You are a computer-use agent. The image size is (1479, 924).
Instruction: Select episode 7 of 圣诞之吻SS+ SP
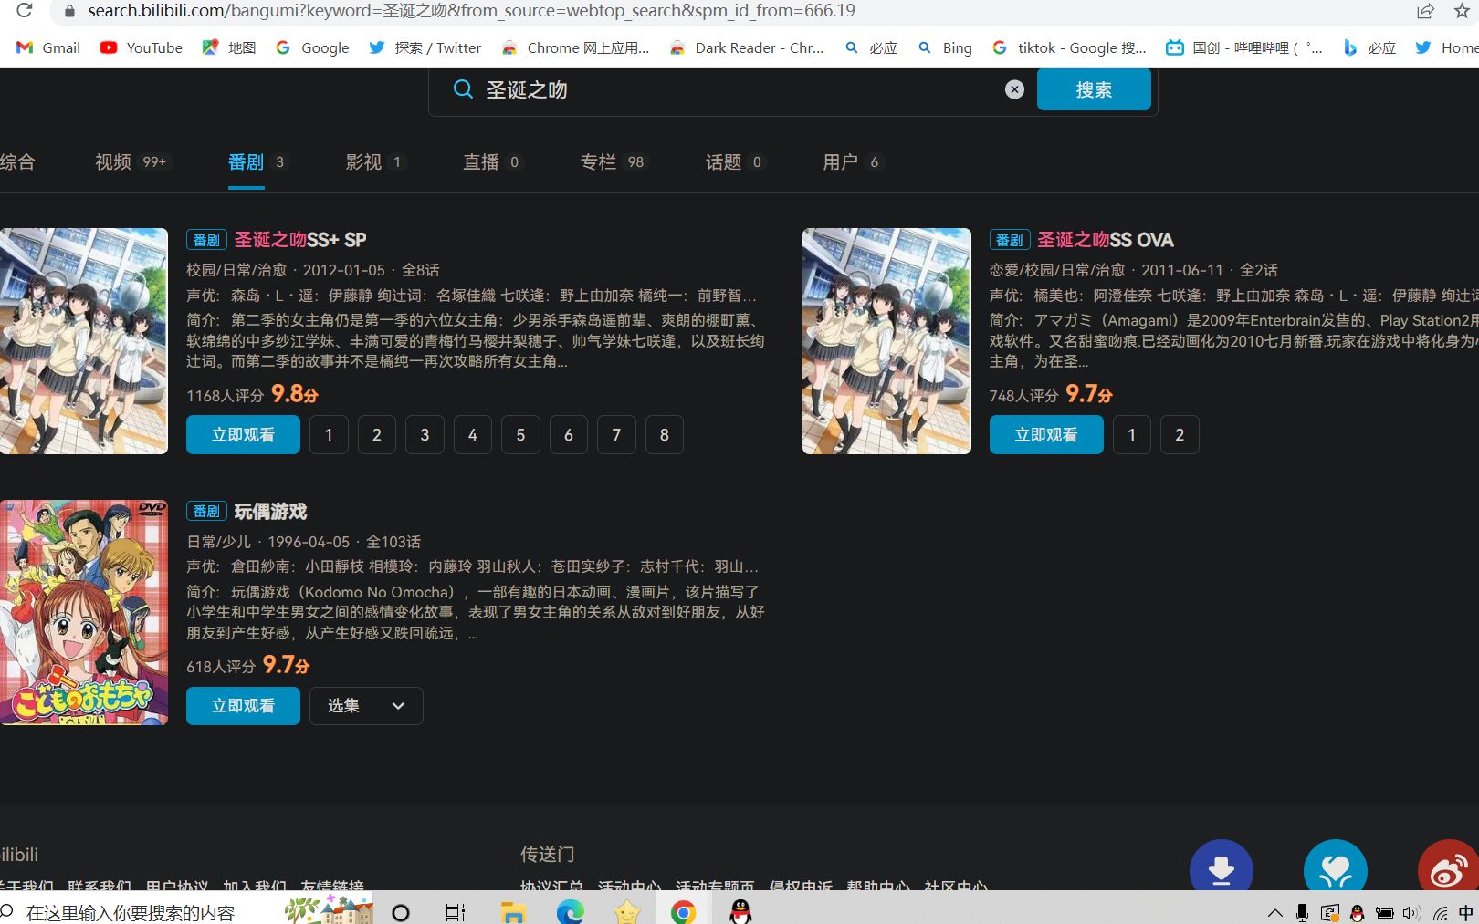click(616, 435)
